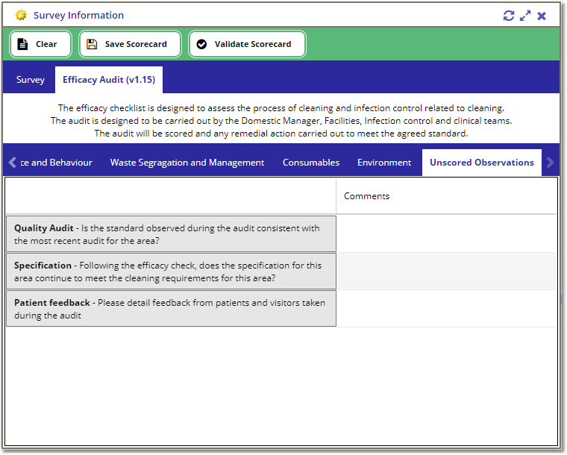The width and height of the screenshot is (567, 455).
Task: Click Validate Scorecard button
Action: click(x=247, y=44)
